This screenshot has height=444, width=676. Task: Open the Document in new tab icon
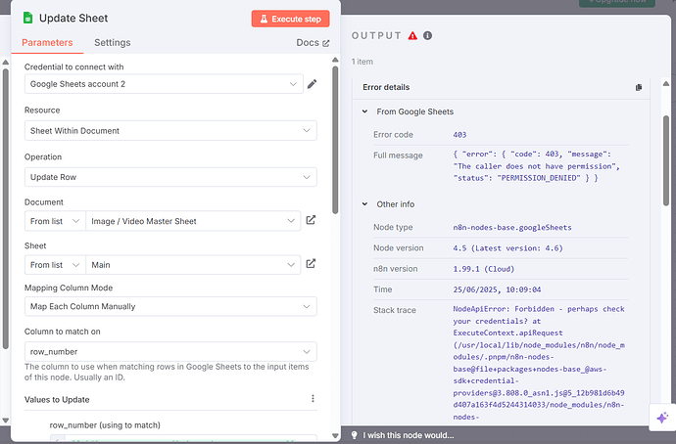(311, 220)
